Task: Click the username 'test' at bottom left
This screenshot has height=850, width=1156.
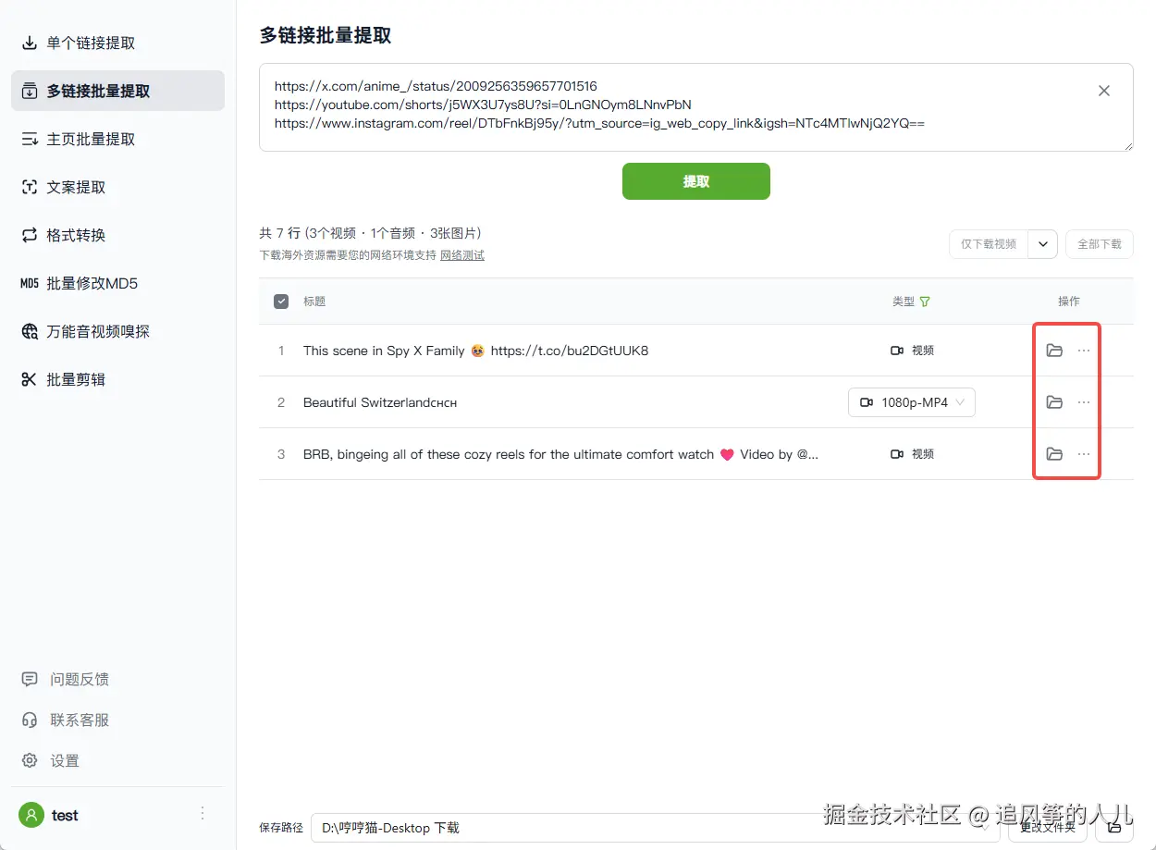Action: (65, 815)
